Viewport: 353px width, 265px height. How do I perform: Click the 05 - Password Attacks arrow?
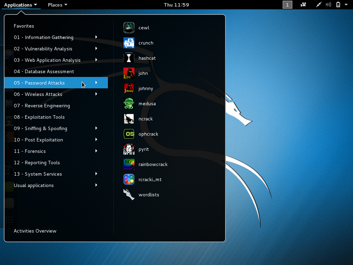(96, 82)
